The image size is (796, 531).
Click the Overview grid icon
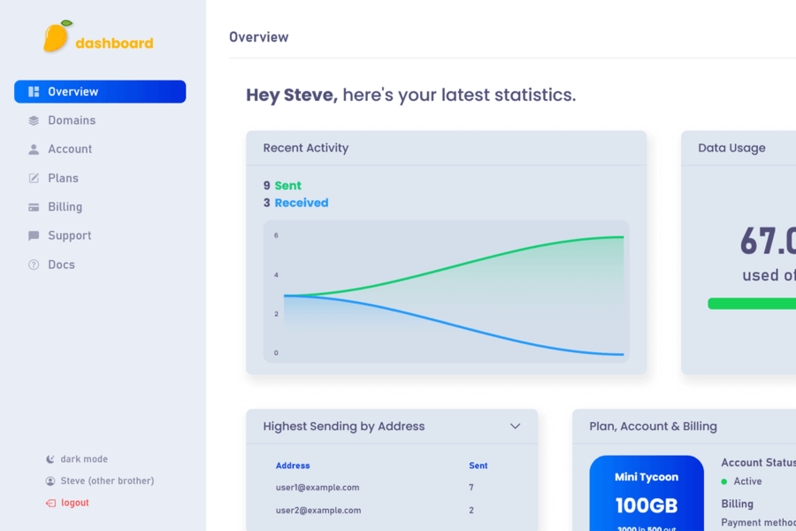(x=34, y=92)
